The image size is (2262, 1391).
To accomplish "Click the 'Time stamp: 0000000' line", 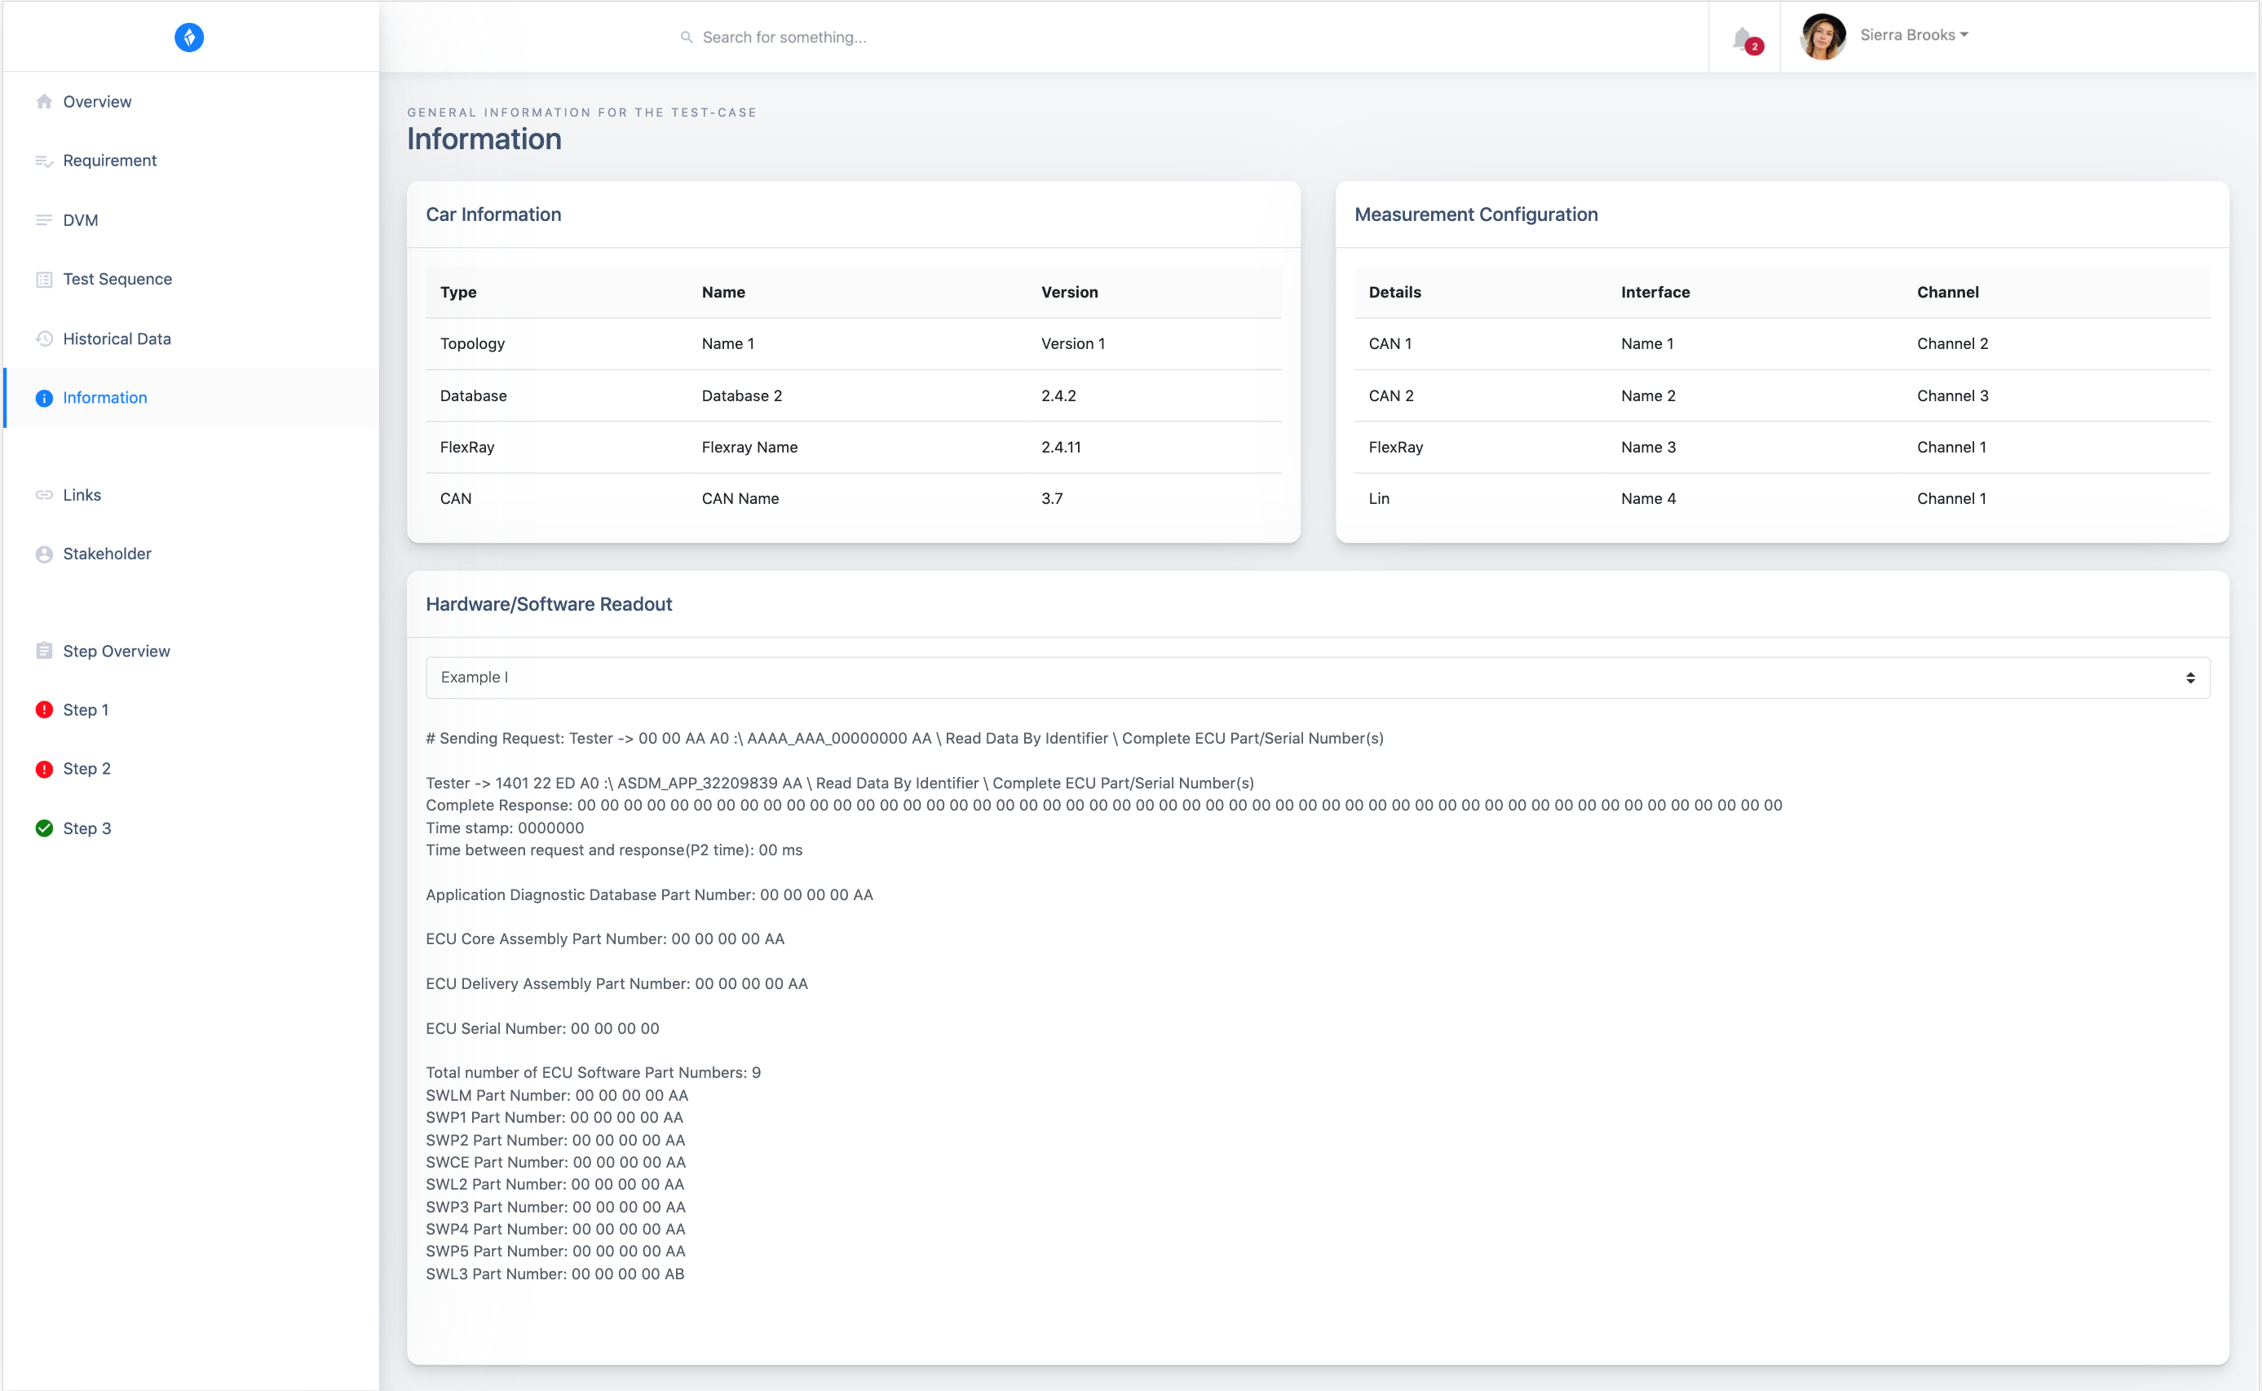I will (x=504, y=828).
